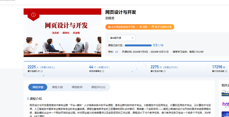Click the school icon before 山东商业职业技术学院
229x117 pixels.
tap(109, 27)
